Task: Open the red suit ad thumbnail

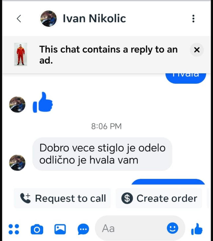Action: click(21, 54)
